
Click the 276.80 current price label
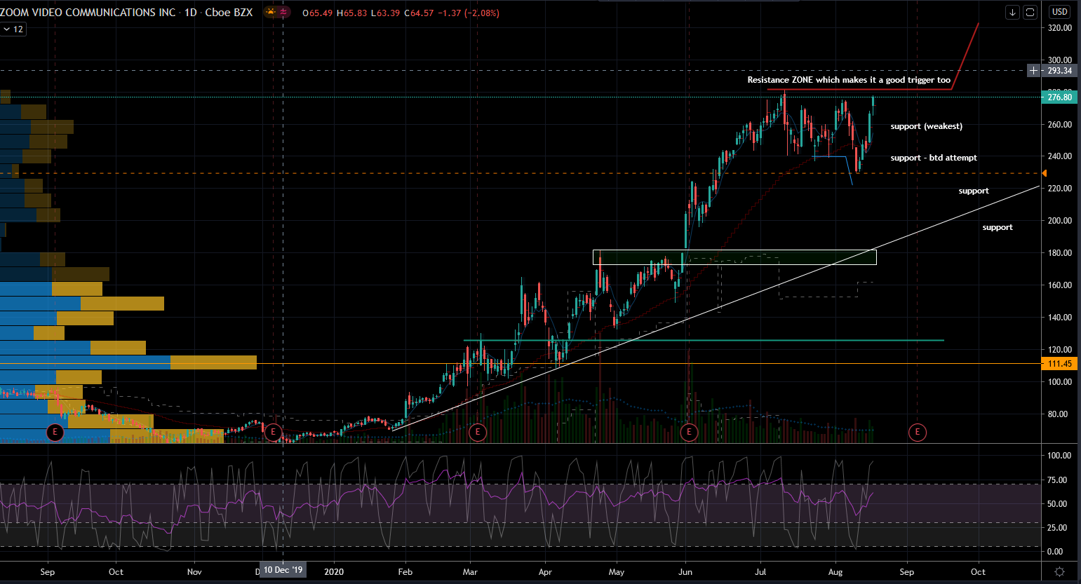[x=1059, y=97]
